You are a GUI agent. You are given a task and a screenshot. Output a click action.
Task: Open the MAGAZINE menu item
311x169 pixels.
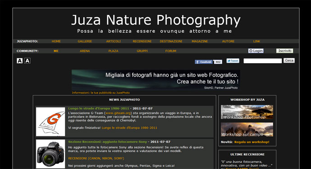coord(200,41)
